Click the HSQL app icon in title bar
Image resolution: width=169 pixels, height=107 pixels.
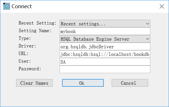[6, 6]
